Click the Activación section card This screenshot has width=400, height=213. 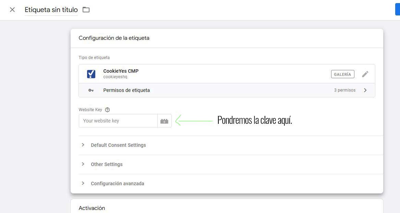227,207
